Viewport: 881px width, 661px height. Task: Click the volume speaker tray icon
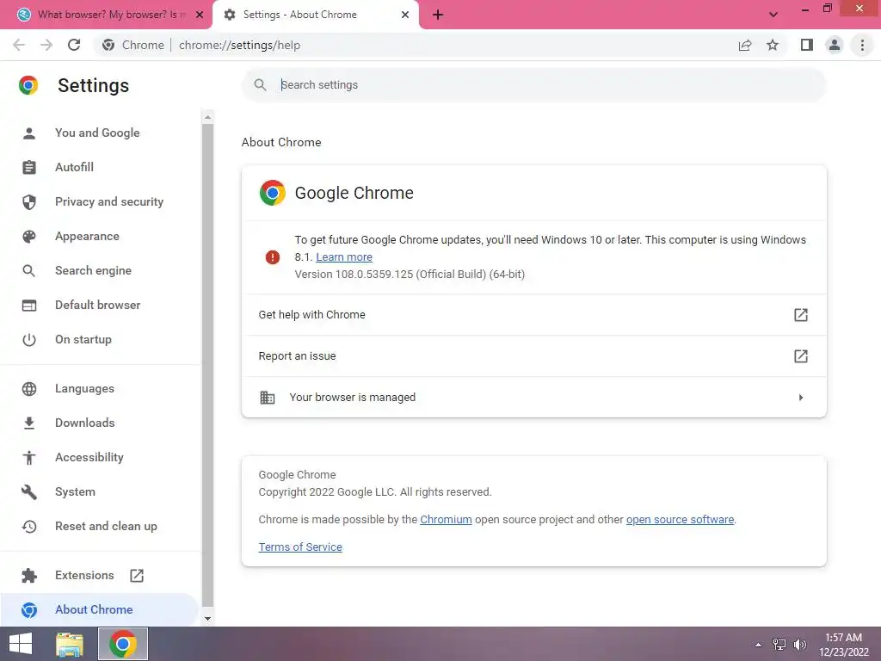click(x=800, y=645)
